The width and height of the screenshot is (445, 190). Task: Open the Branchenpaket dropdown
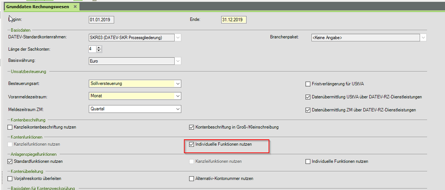(x=423, y=37)
